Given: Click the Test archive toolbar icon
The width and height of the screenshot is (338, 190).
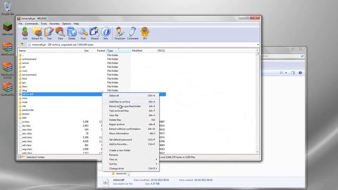Looking at the screenshot, I should tap(49, 33).
